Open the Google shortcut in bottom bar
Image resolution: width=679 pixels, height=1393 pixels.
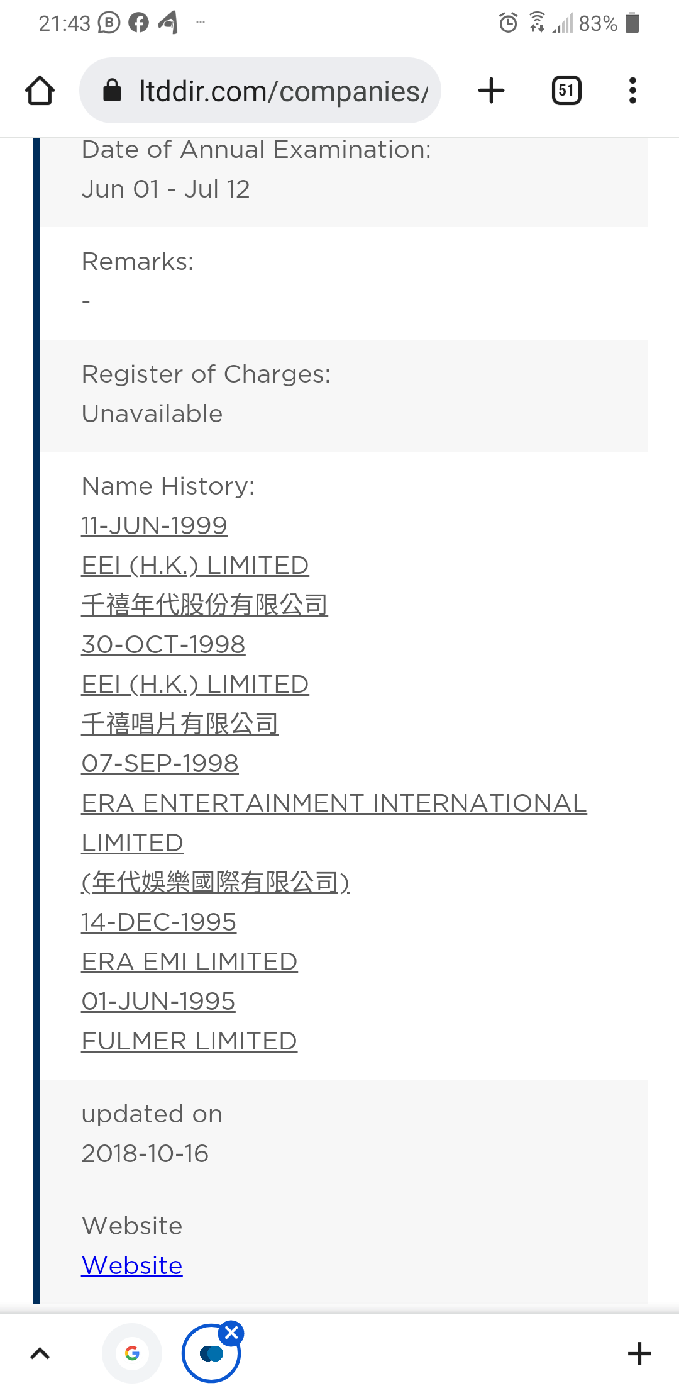[132, 1353]
